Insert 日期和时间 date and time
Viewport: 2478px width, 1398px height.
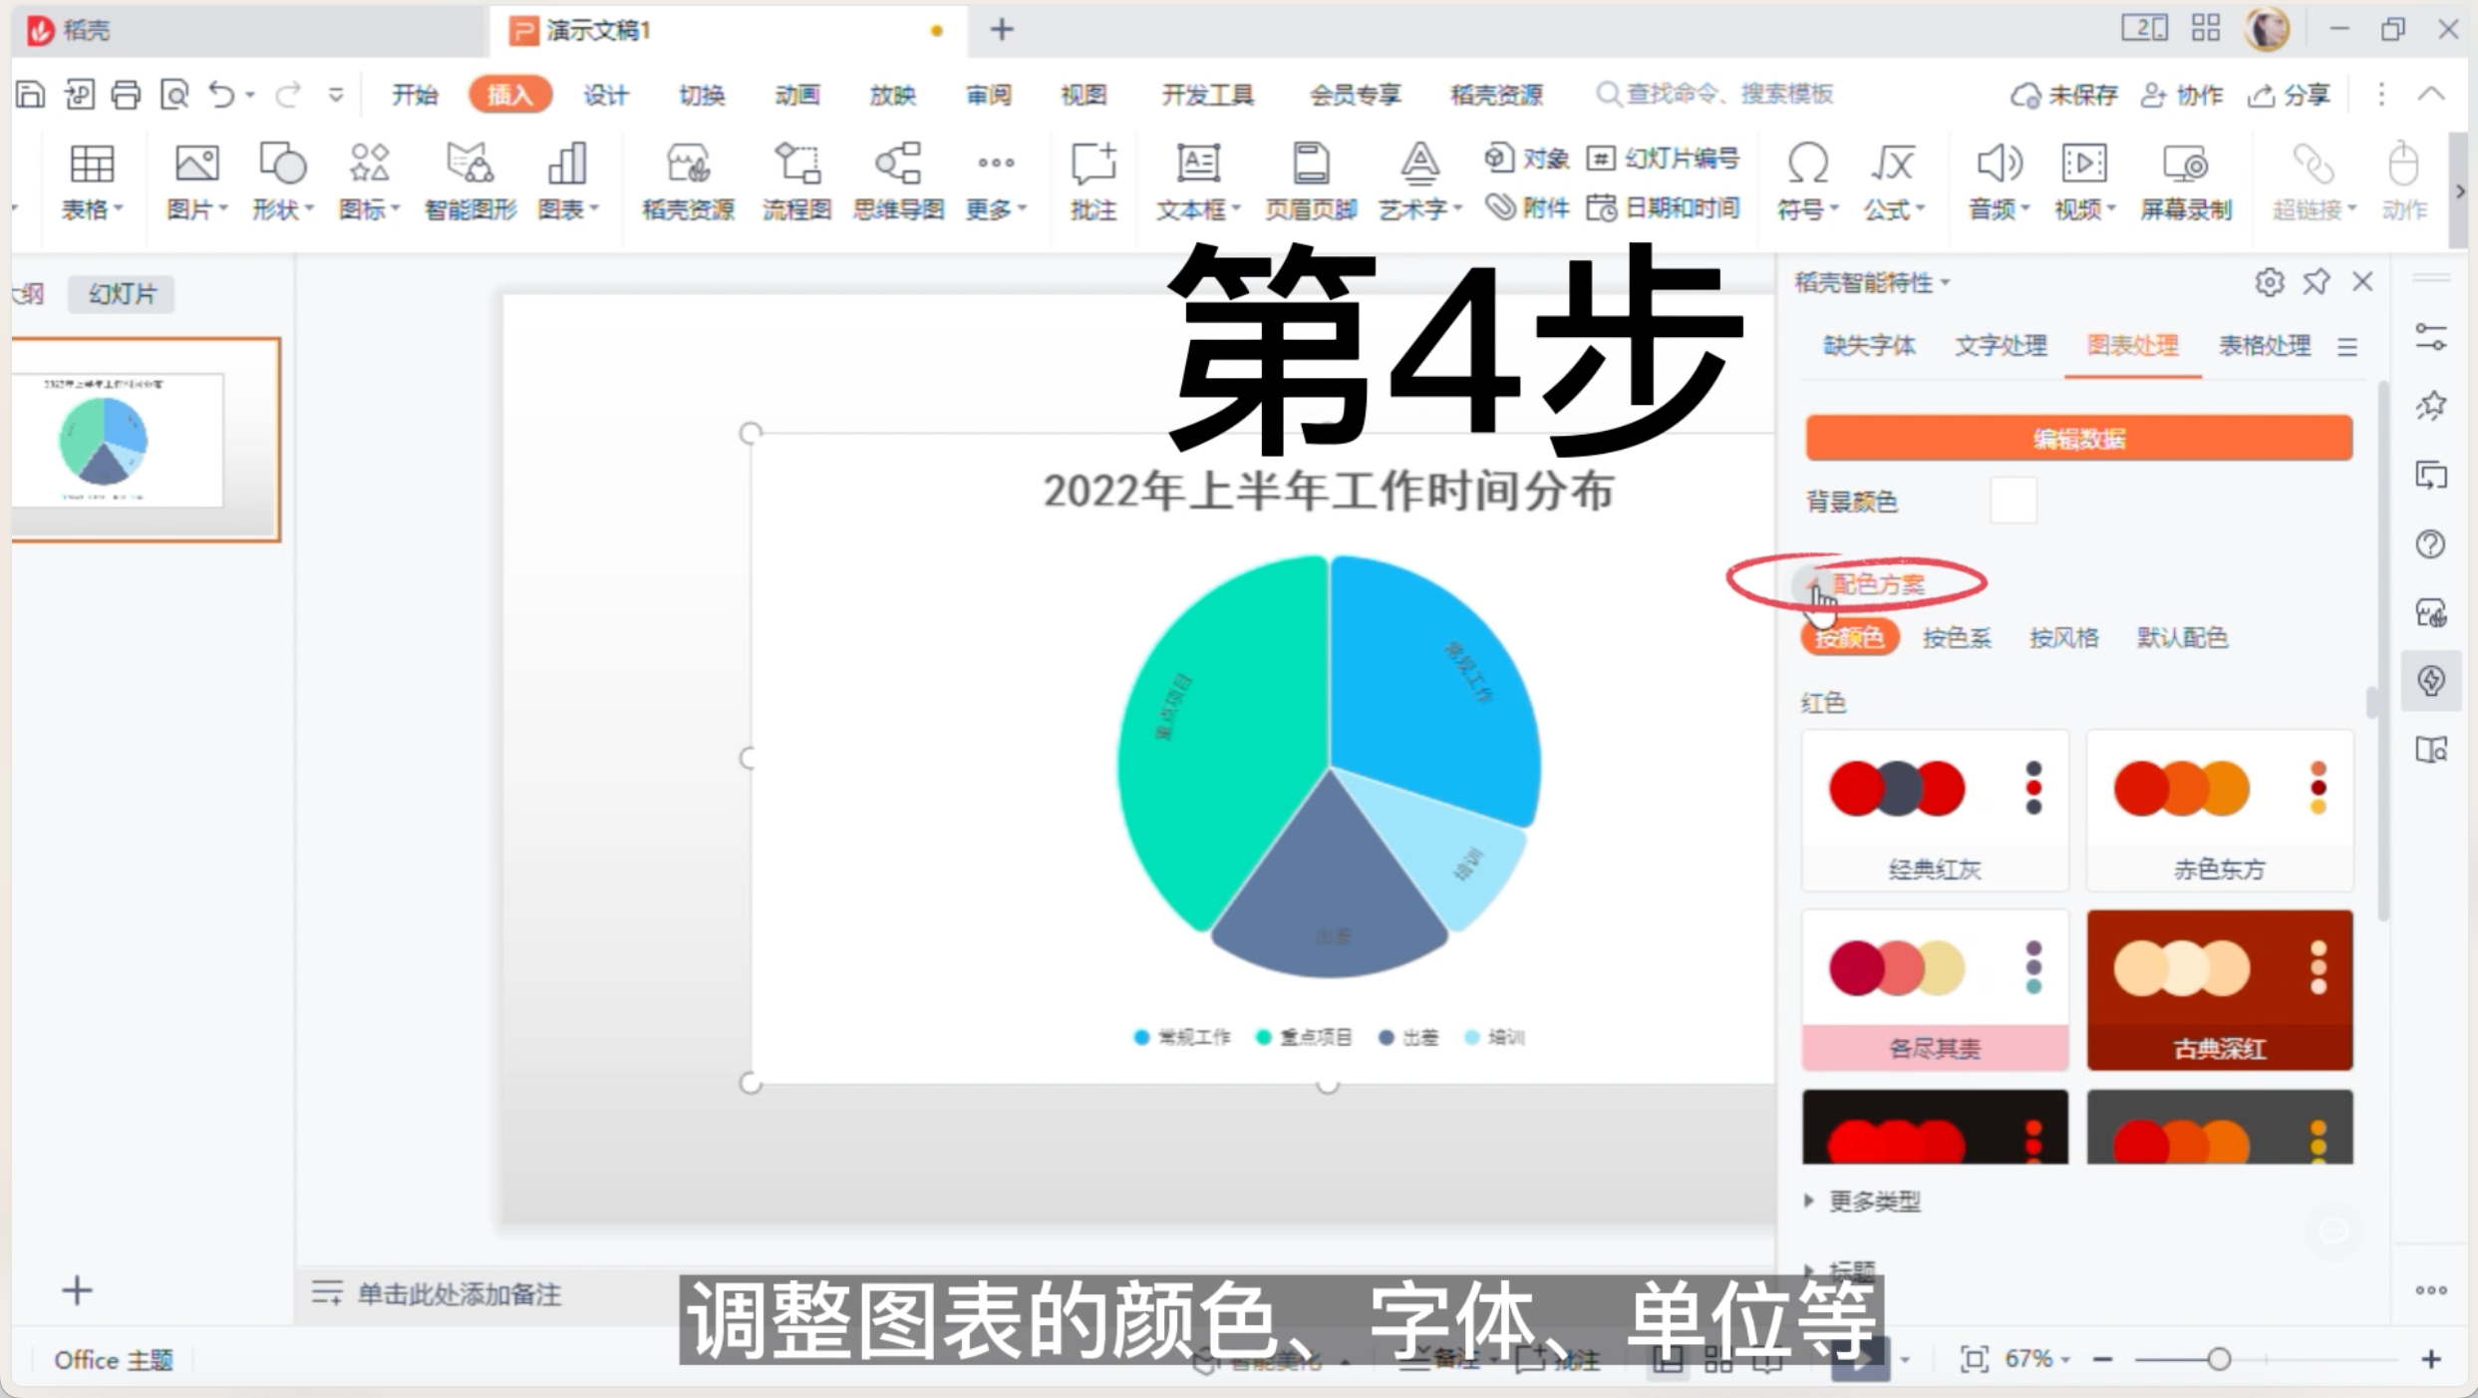[1663, 207]
